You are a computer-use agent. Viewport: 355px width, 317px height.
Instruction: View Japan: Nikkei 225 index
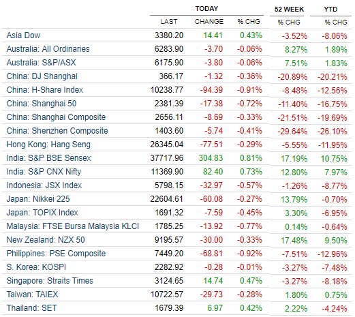(38, 199)
